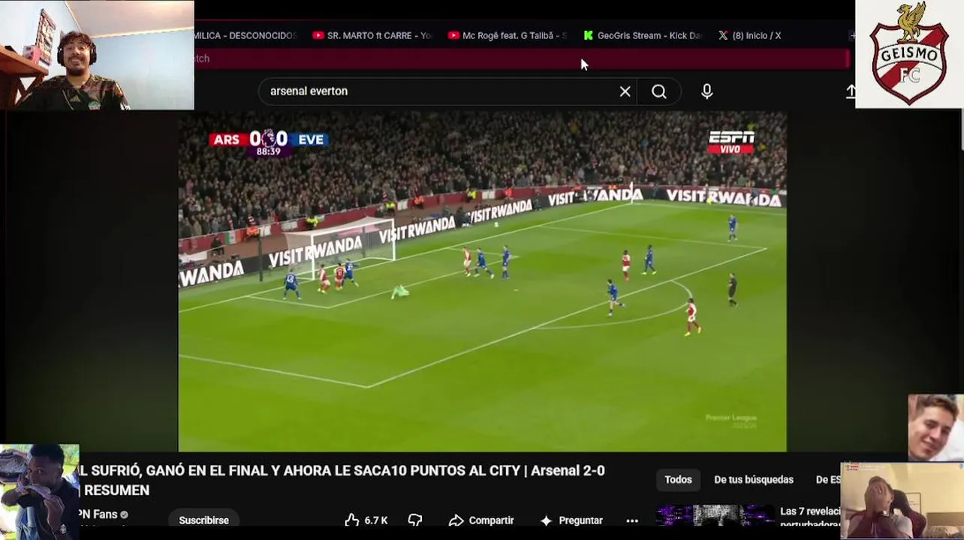Open the 'GeoGris Stream - Kick' browser tab

tap(643, 35)
